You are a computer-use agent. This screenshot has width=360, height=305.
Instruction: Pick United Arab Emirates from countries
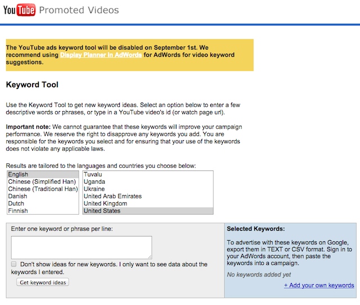tap(148, 196)
